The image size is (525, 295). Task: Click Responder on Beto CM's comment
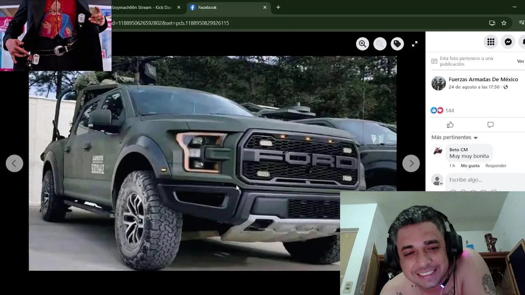point(496,166)
